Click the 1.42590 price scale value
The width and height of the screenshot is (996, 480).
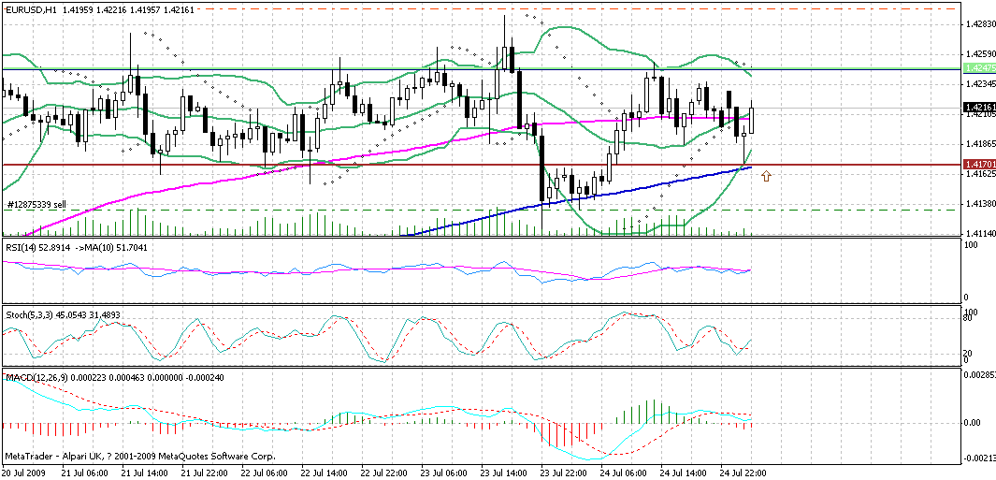click(980, 54)
